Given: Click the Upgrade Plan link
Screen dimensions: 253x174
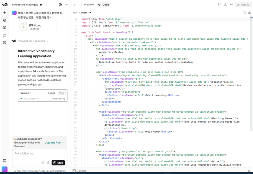Looking at the screenshot, I should point(53,143).
